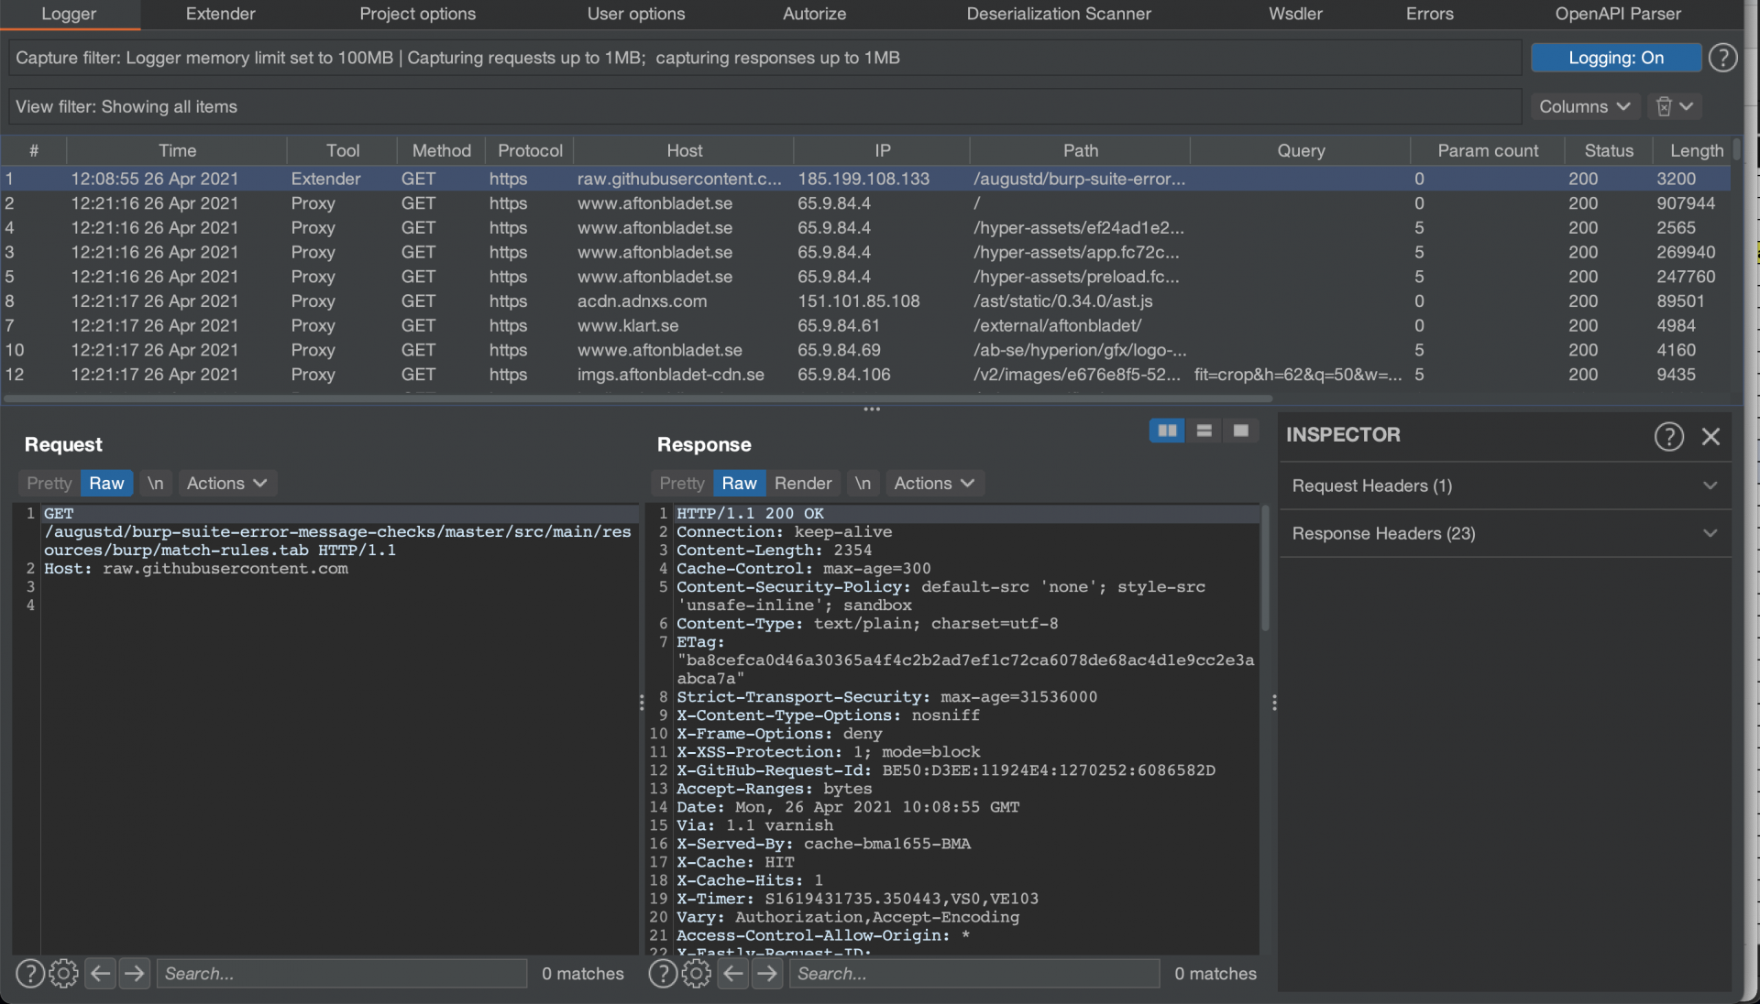Switch Request view to Pretty
Image resolution: width=1760 pixels, height=1004 pixels.
[49, 483]
